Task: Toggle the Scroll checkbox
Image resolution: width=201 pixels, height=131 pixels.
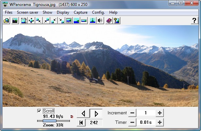Action: click(39, 111)
